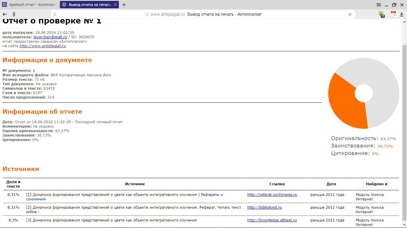Click the browser back arrow
The image size is (407, 228).
pyautogui.click(x=5, y=14)
